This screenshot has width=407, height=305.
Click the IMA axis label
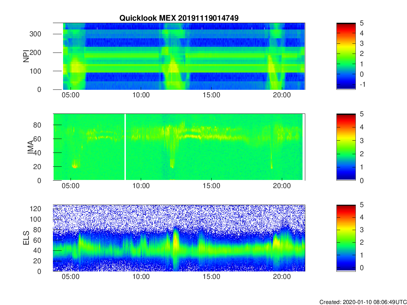coord(30,147)
